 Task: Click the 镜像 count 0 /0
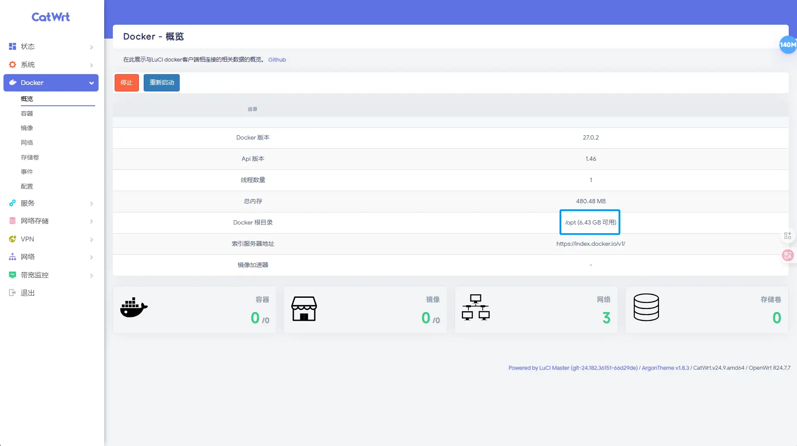coord(431,318)
